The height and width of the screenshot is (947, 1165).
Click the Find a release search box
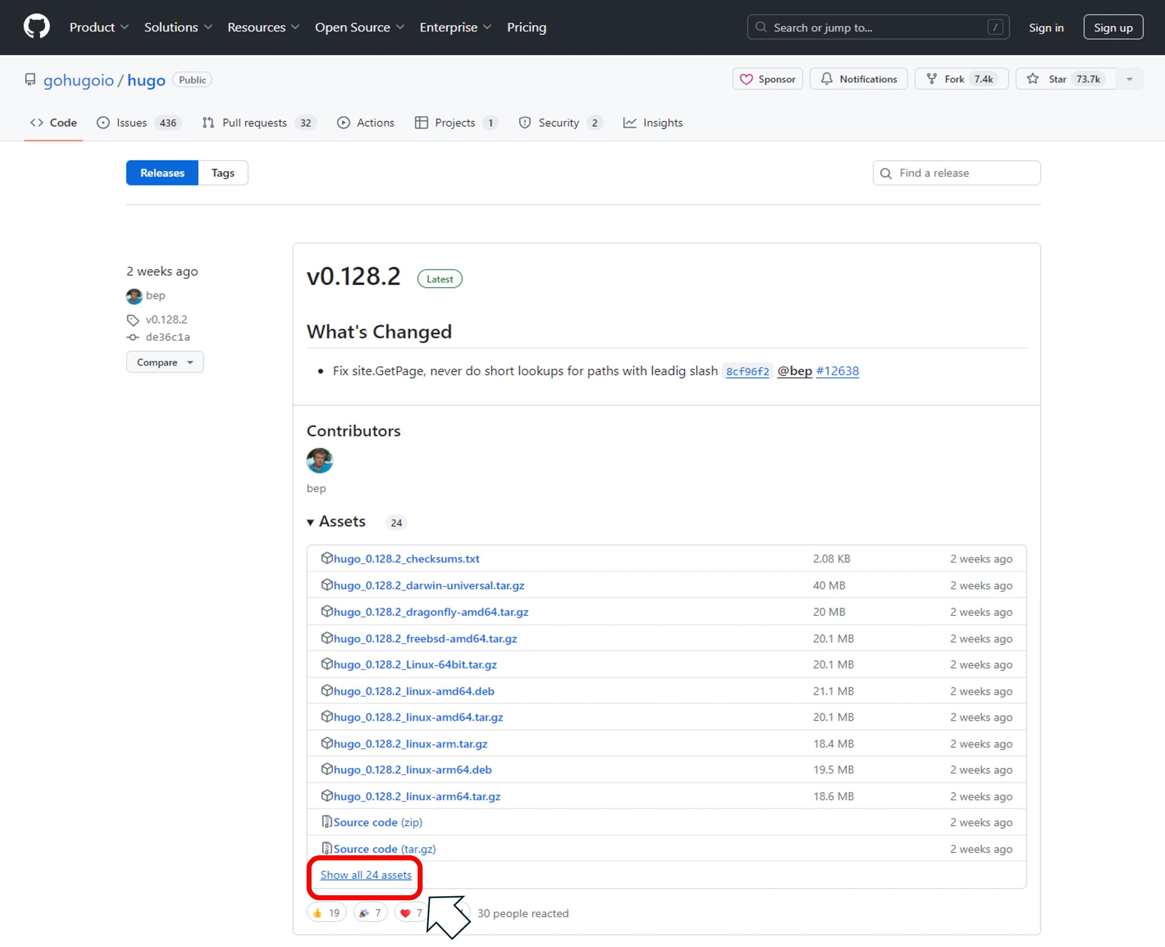[x=957, y=173]
